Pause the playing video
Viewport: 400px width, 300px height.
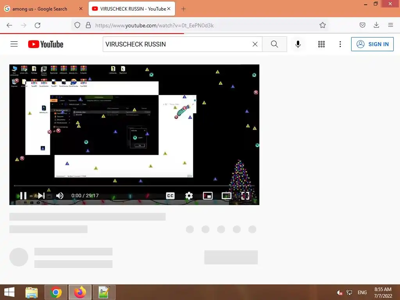pyautogui.click(x=23, y=196)
